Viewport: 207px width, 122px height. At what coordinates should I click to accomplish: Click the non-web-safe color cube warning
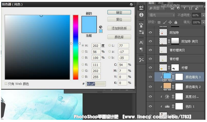tap(101, 27)
